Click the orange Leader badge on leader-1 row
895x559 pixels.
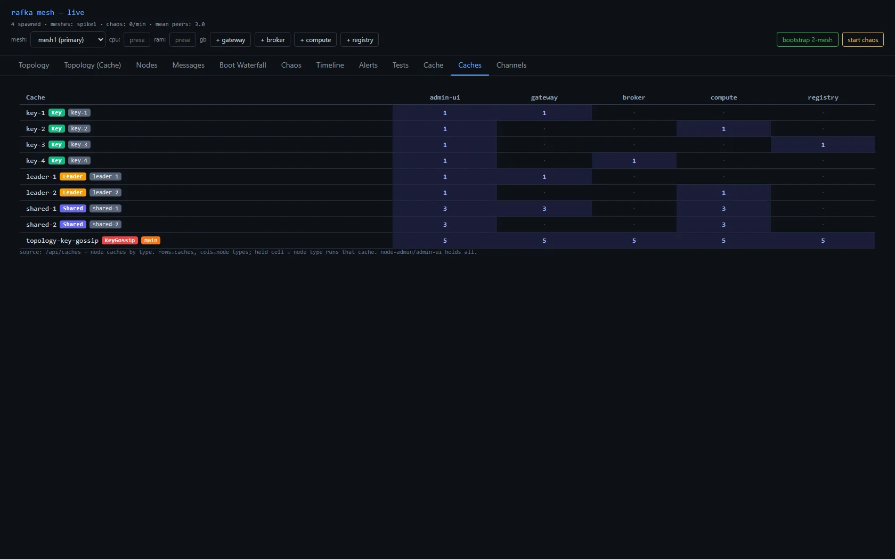click(73, 177)
